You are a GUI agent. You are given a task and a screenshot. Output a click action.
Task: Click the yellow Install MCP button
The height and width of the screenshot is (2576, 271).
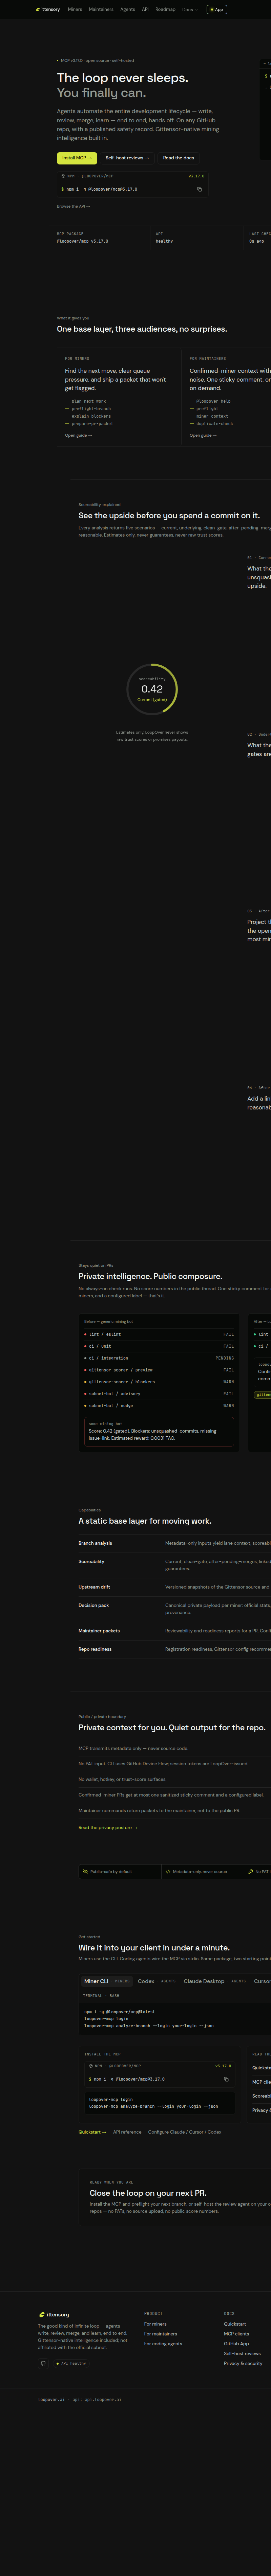(x=77, y=158)
